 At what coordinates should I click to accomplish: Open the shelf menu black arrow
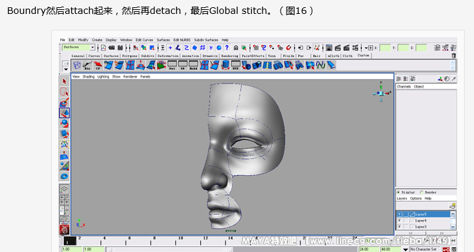66,70
